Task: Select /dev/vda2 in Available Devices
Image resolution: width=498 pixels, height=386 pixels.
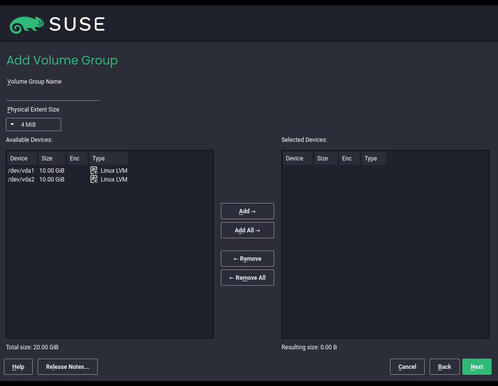Action: [x=22, y=180]
